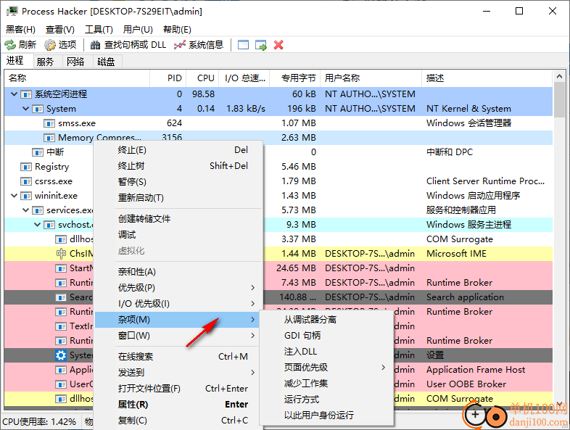
Task: Click the smss.exe process icon
Action: (x=49, y=123)
